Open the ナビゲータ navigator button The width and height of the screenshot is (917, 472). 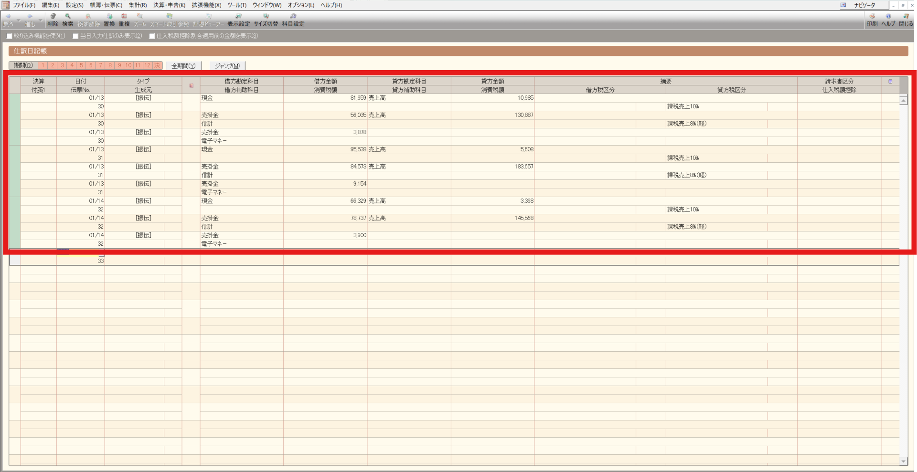coord(864,5)
